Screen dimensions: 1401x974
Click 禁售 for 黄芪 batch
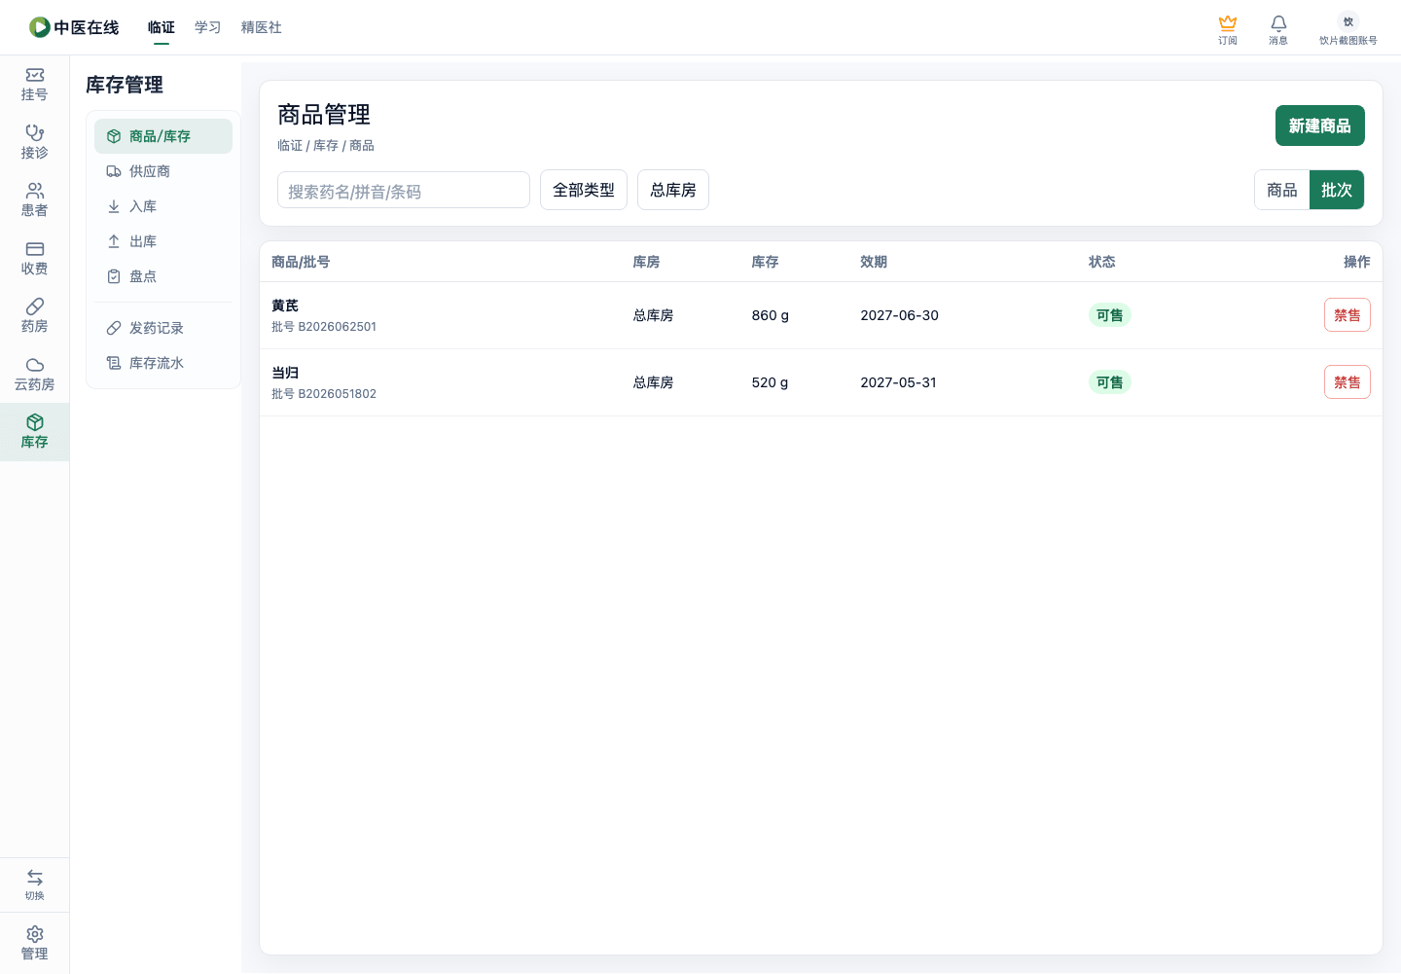coord(1347,315)
